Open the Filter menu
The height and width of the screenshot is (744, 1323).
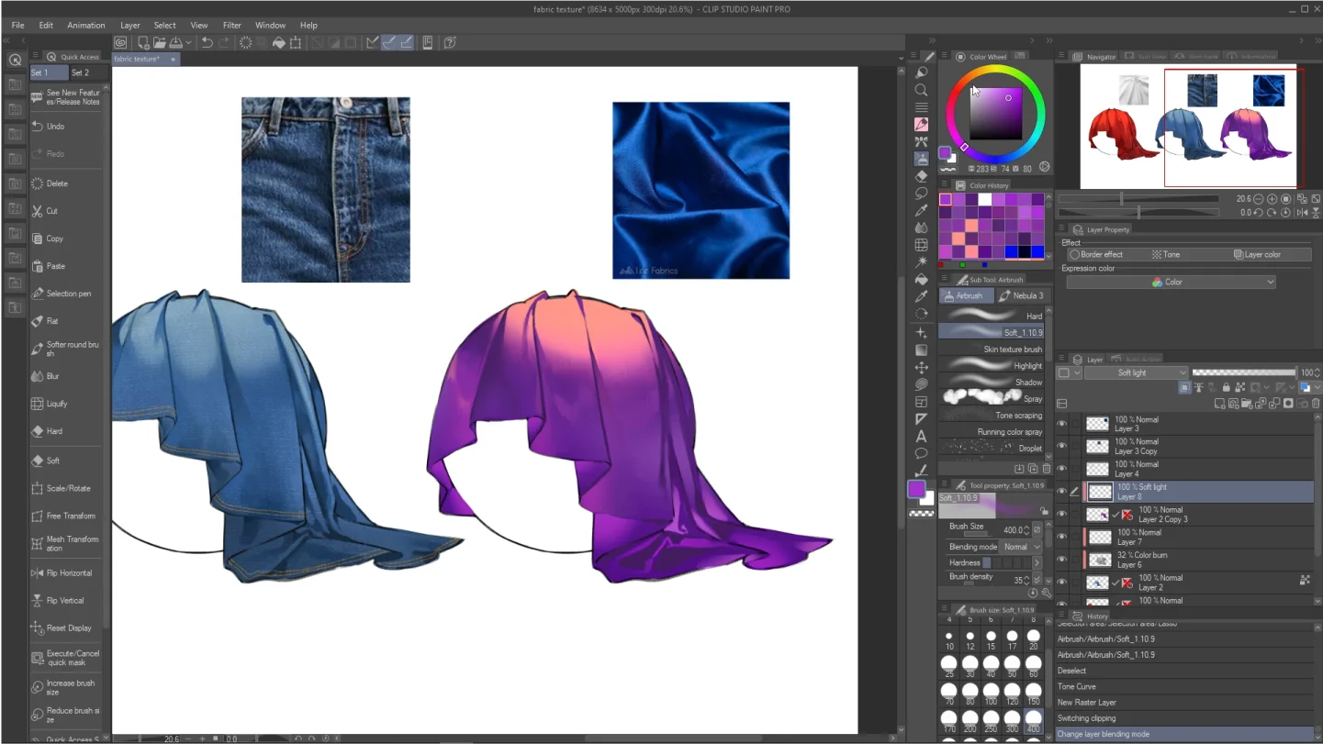point(232,26)
